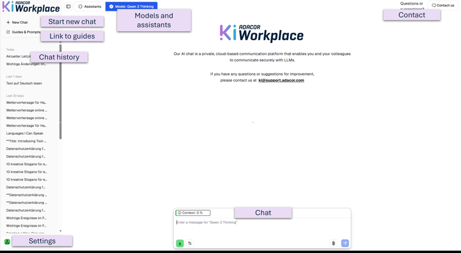Start a New Chat

17,22
